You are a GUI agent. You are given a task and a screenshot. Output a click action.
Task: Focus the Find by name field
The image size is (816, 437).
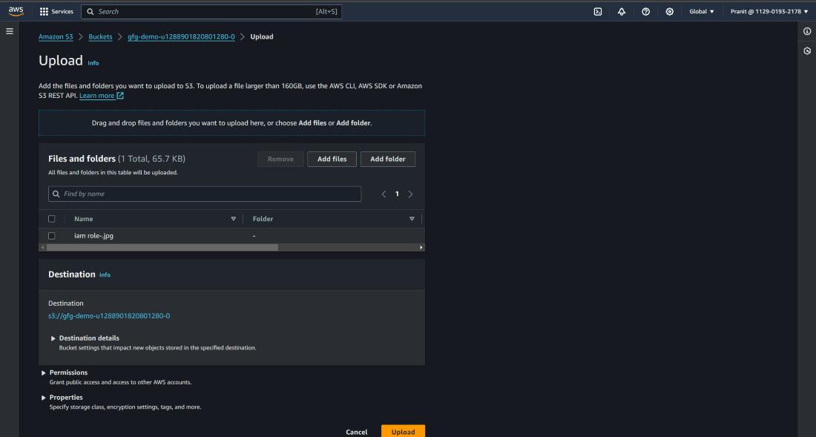tap(205, 194)
